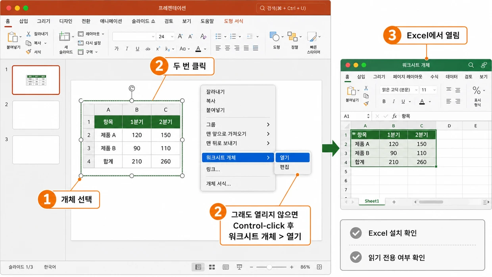
Task: Click the share icon in Excel title bar
Action: (x=484, y=65)
